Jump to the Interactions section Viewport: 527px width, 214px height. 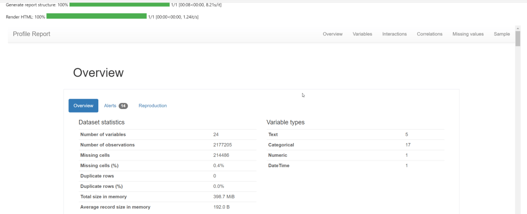click(394, 34)
